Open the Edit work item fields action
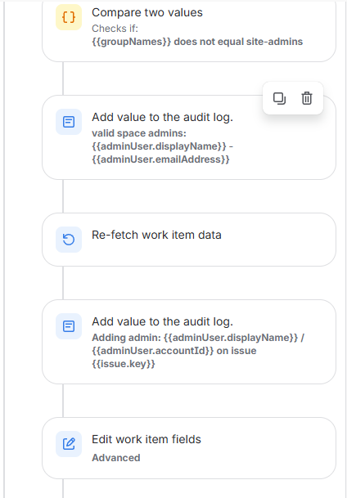The image size is (347, 498). (x=189, y=448)
